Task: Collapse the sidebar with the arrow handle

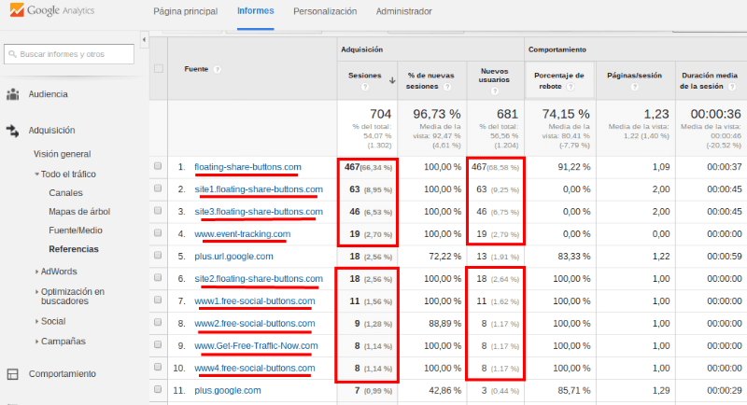Action: click(145, 40)
